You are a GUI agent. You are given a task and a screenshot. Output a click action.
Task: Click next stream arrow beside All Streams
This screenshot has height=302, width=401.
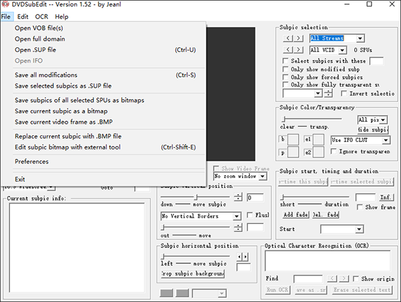[299, 39]
